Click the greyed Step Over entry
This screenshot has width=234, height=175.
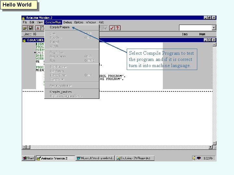72,38
